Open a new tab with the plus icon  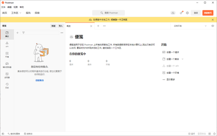(98, 26)
